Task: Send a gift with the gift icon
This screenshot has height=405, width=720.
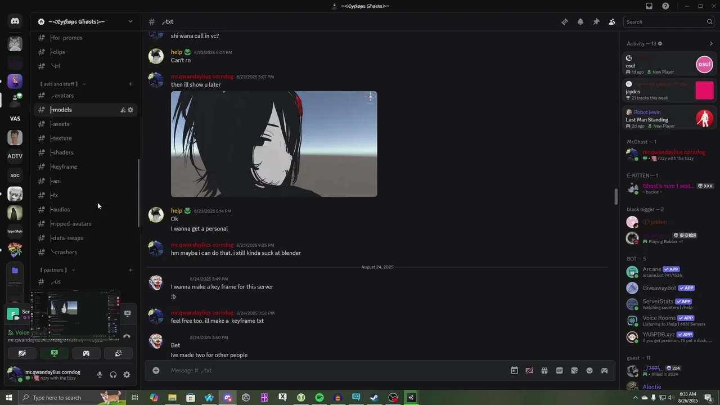Action: tap(544, 371)
